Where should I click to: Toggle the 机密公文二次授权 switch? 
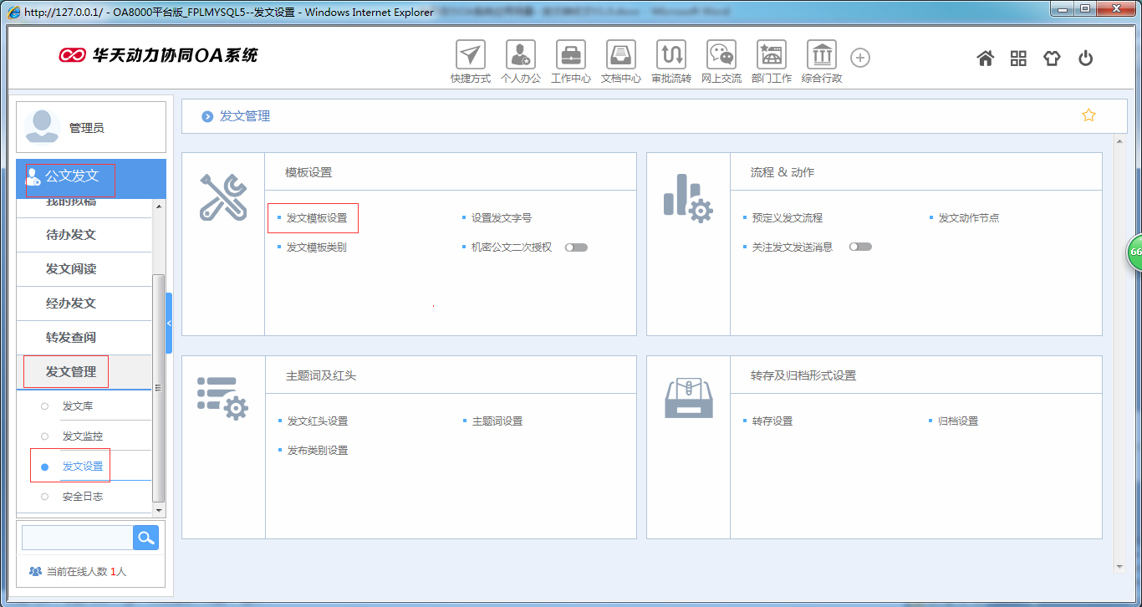[575, 247]
